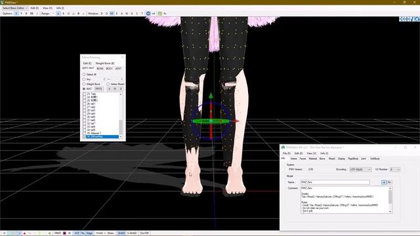Select the Weight Bone radio button

[x=84, y=85]
